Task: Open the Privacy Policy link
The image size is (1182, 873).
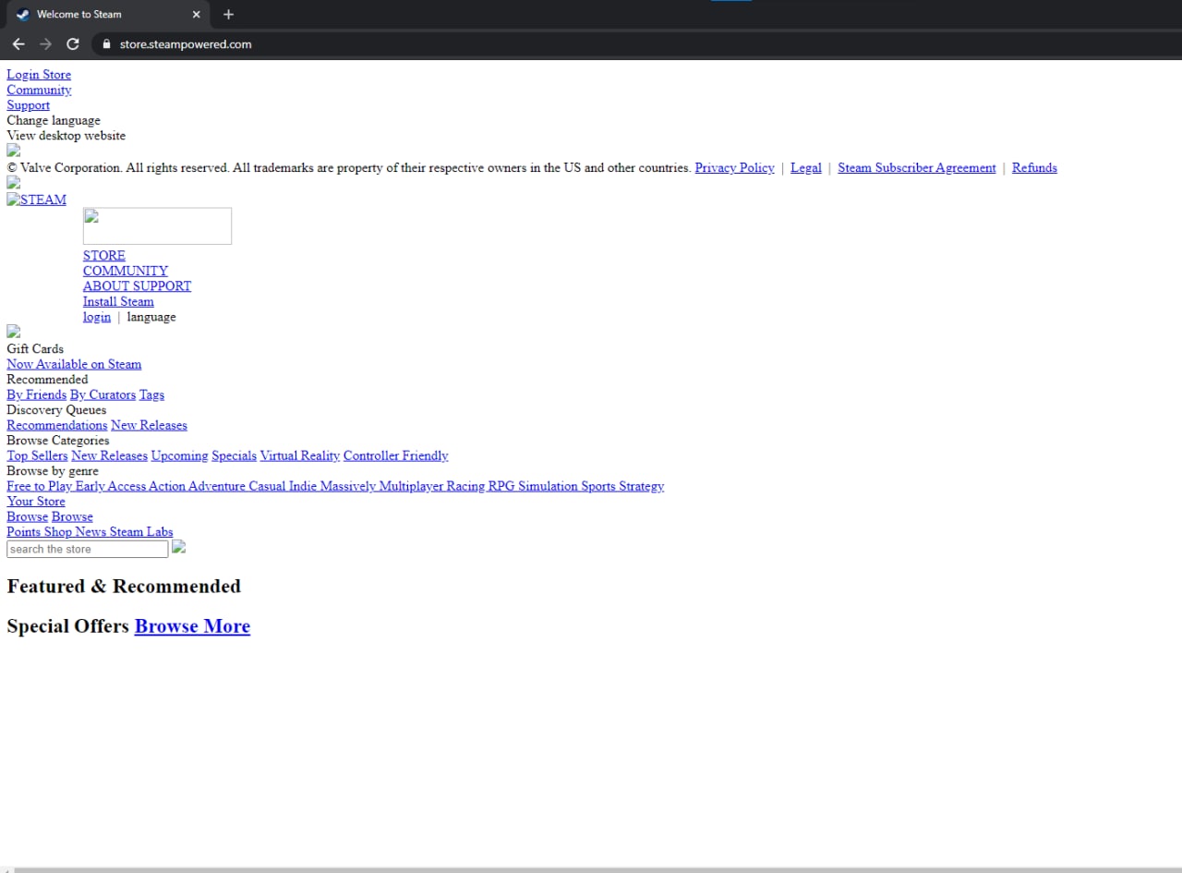Action: [734, 167]
